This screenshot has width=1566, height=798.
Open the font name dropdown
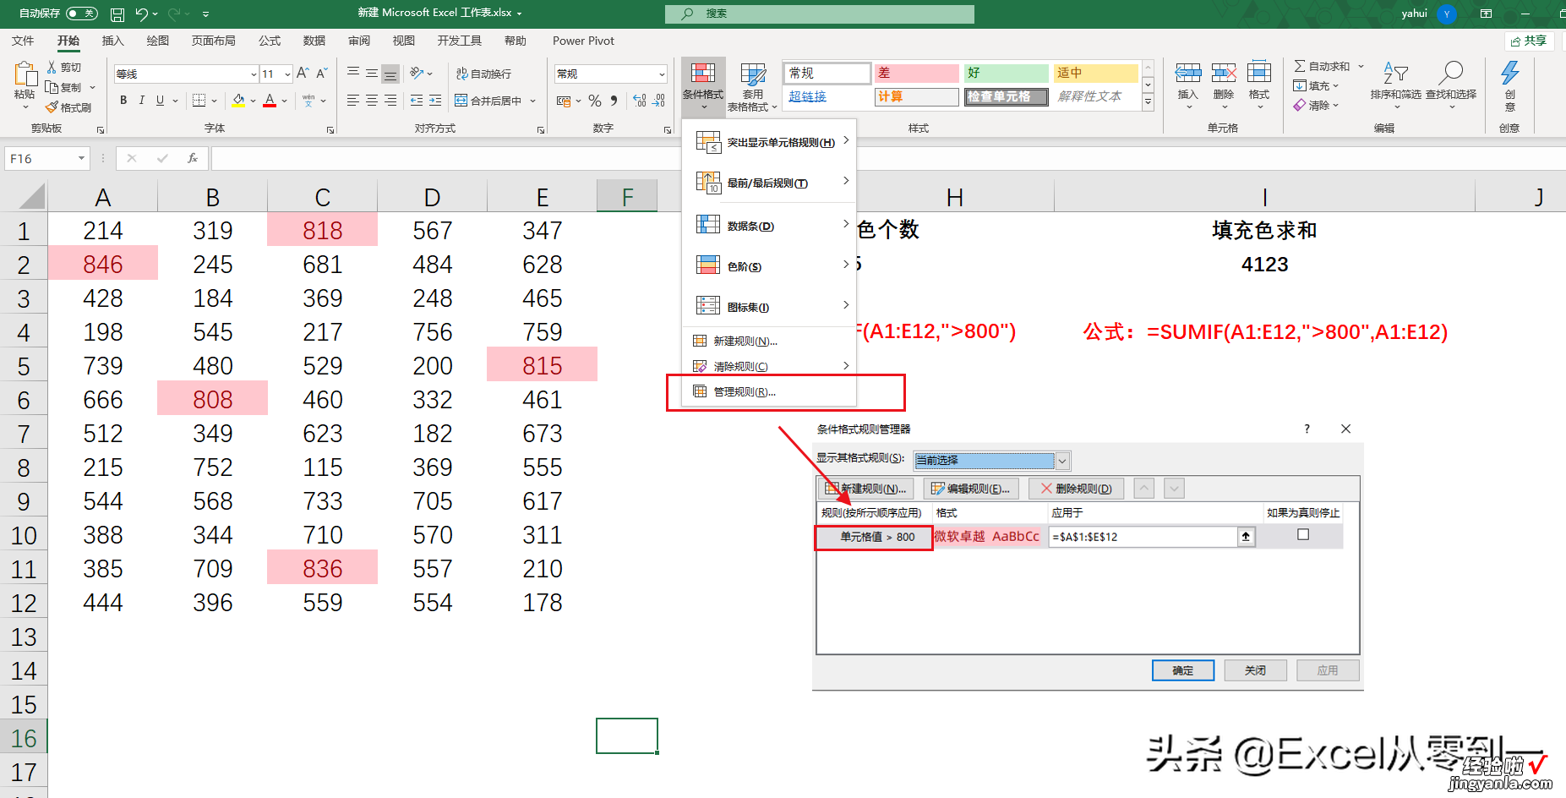[x=254, y=74]
